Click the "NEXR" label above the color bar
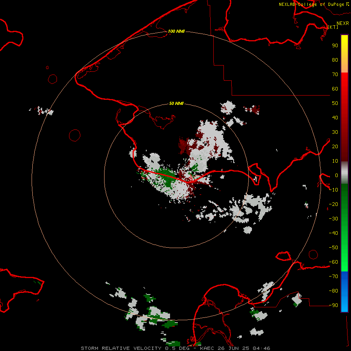Screen dimensions: 351x351 [343, 23]
